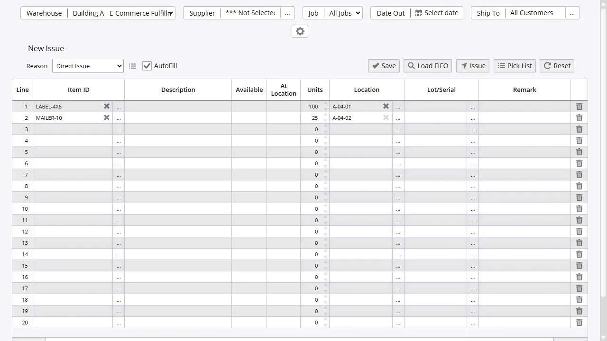
Task: Delete line 1 with the trash icon
Action: [x=579, y=106]
